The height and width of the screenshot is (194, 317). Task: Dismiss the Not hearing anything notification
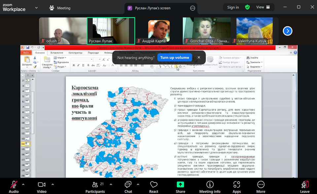click(x=199, y=58)
